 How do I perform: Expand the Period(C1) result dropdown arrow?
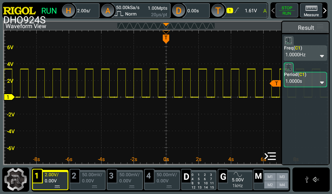point(322,83)
